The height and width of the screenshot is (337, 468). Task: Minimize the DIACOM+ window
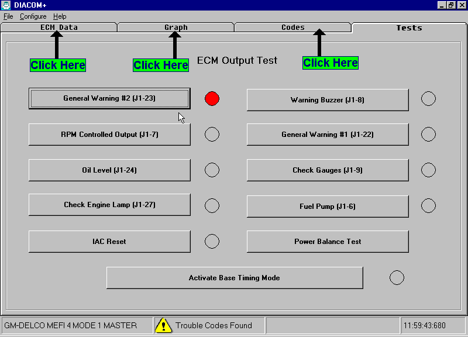tap(442, 5)
